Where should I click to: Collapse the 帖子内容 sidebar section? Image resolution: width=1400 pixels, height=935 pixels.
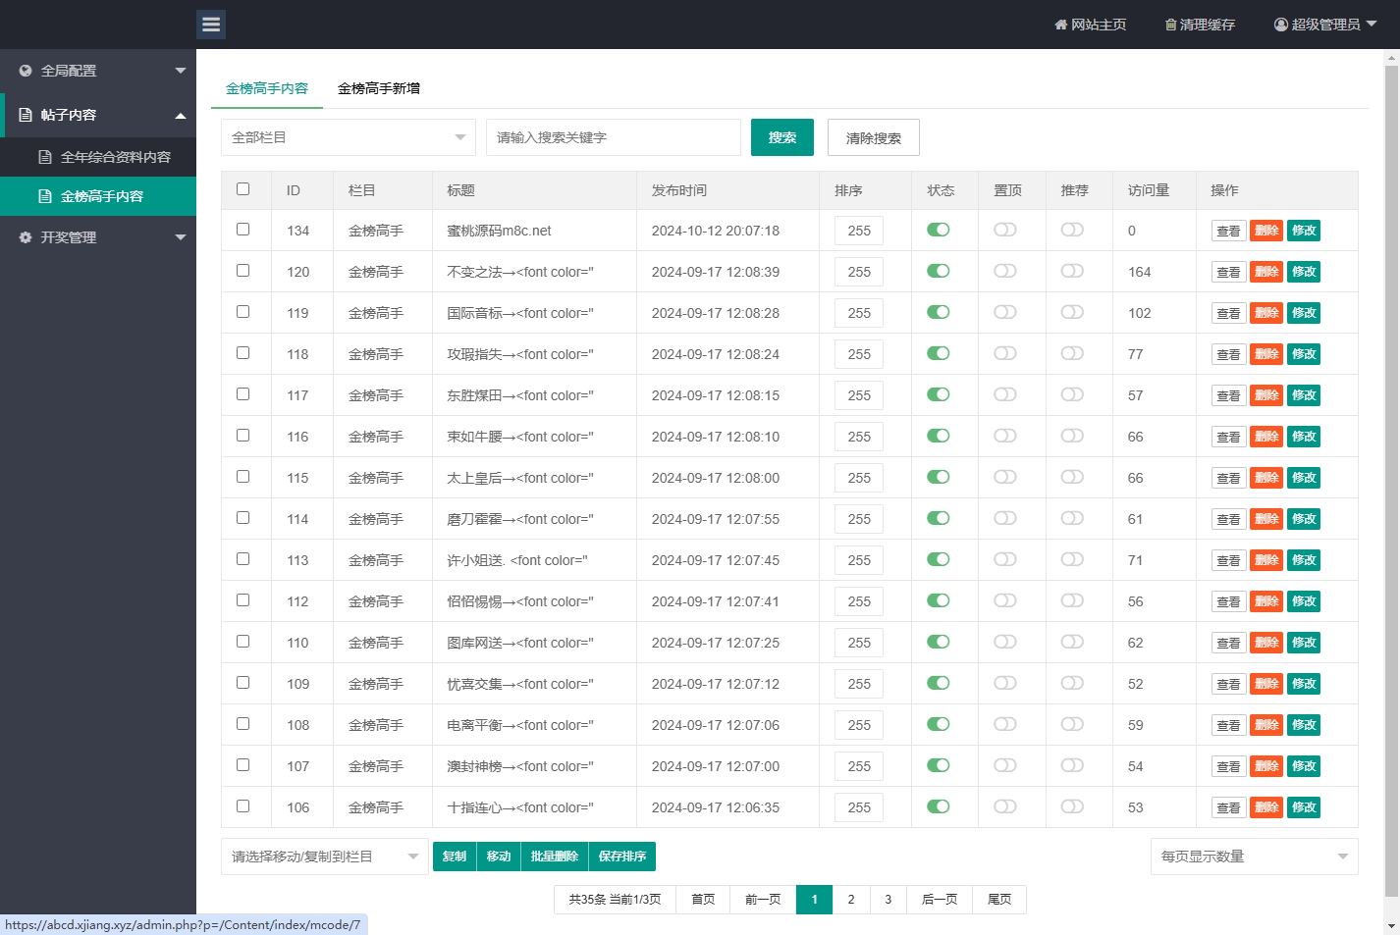click(98, 115)
